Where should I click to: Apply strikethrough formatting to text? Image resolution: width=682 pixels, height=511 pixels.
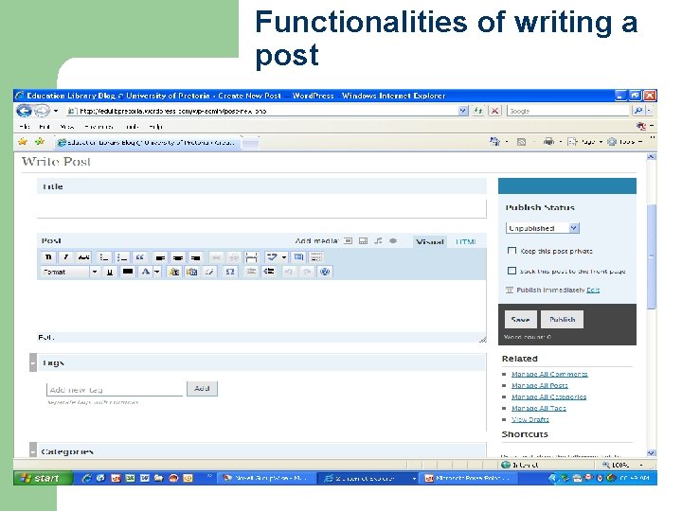(84, 257)
